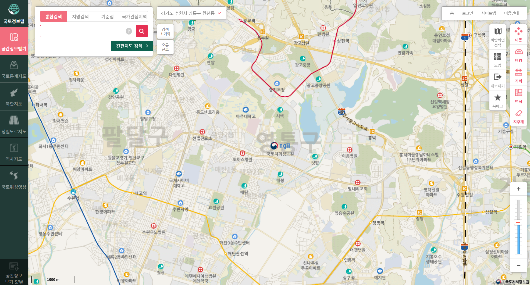The height and width of the screenshot is (285, 530).
Task: Click the zoom level slider handle
Action: (x=518, y=222)
